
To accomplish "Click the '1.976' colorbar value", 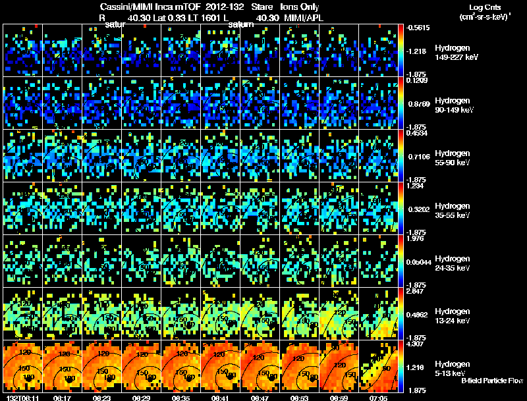I will 415,239.
